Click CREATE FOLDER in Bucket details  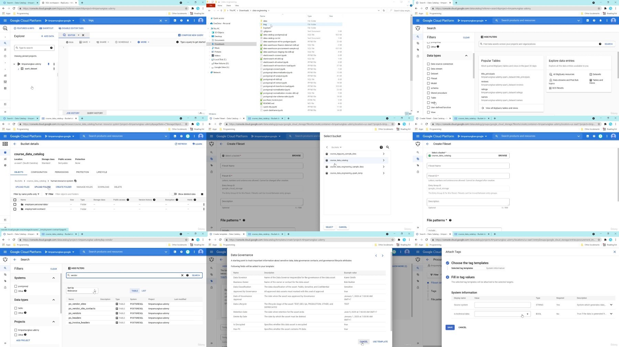tap(64, 187)
